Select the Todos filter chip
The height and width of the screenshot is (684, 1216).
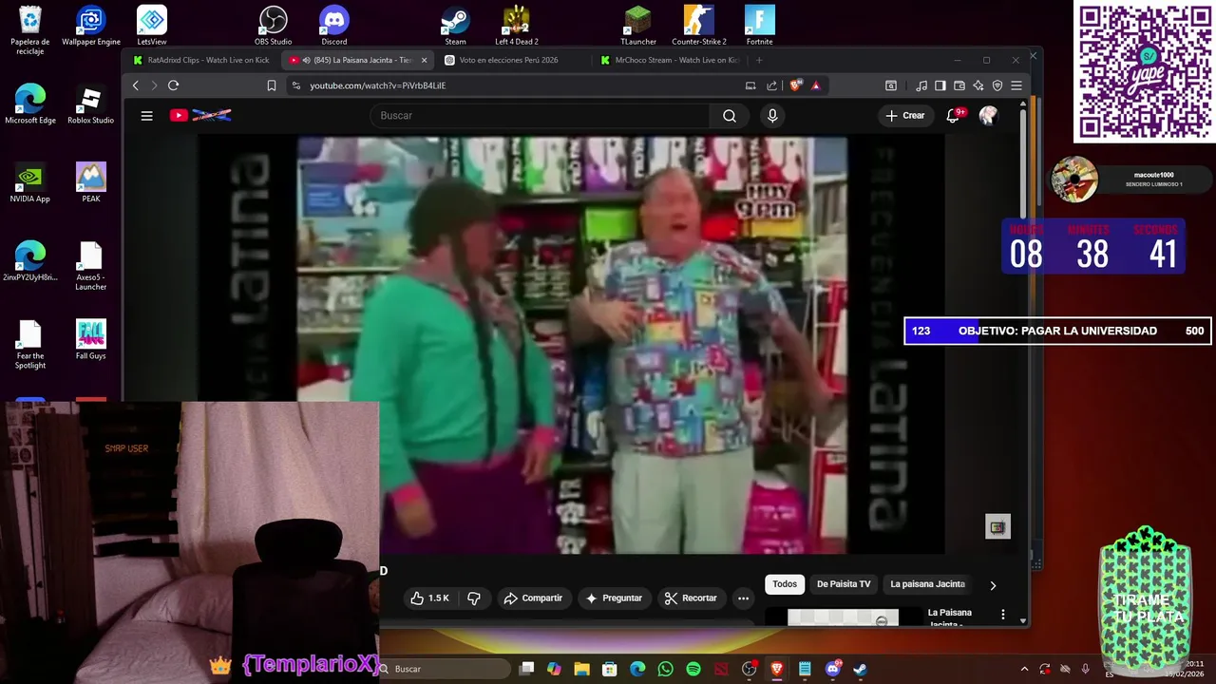(785, 584)
